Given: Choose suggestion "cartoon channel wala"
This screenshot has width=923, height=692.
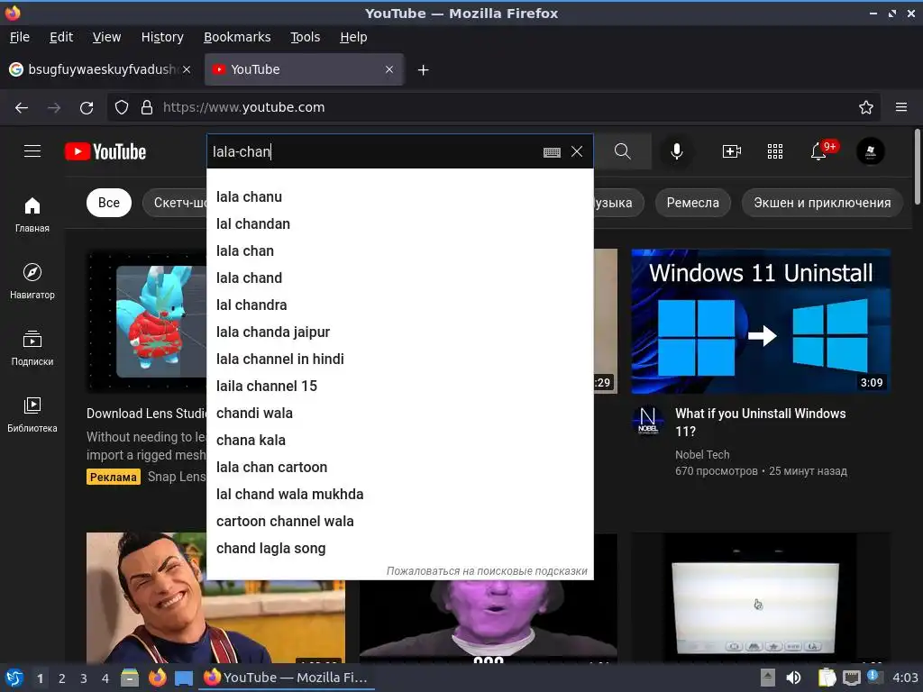Looking at the screenshot, I should [x=399, y=522].
